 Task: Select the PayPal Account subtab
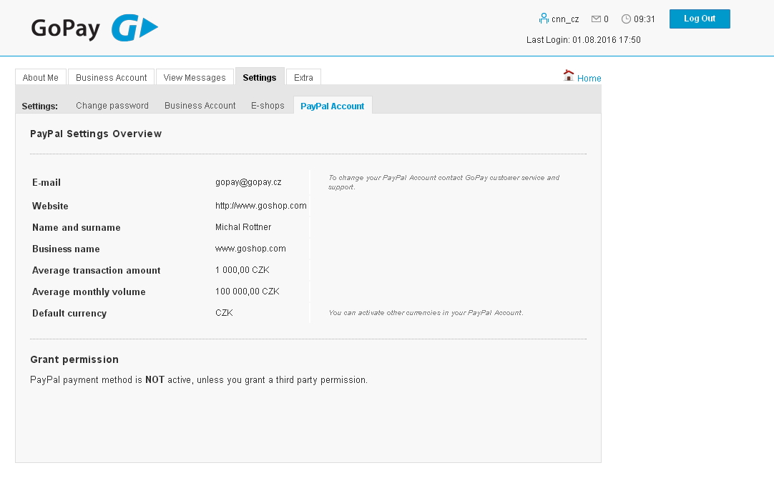[x=333, y=106]
